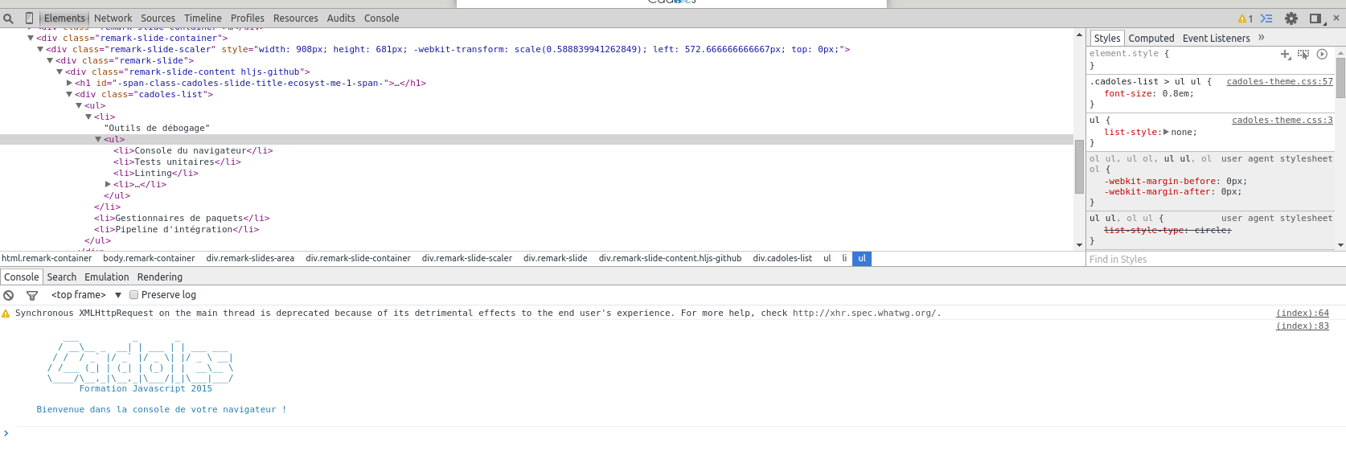
Task: Collapse remark-slide-scaler div node
Action: pyautogui.click(x=40, y=49)
